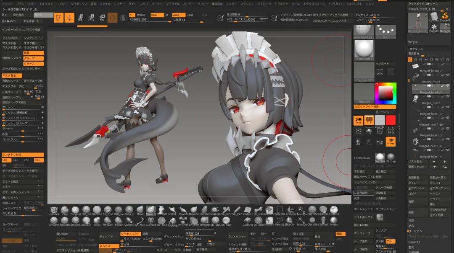The width and height of the screenshot is (454, 253).
Task: Toggle the Zsub button
Action: click(x=190, y=15)
